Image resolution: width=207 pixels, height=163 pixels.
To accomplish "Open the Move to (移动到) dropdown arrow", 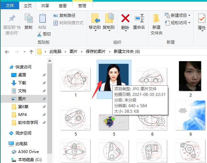I will click(95, 31).
